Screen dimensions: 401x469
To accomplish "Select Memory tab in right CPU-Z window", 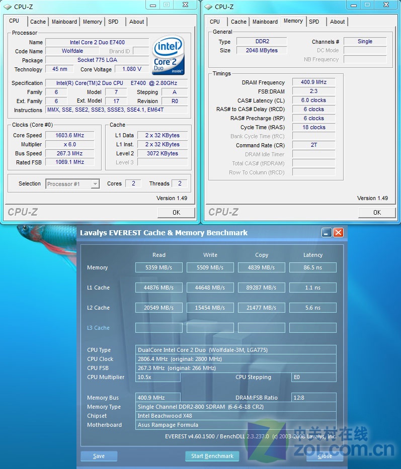I will (293, 21).
